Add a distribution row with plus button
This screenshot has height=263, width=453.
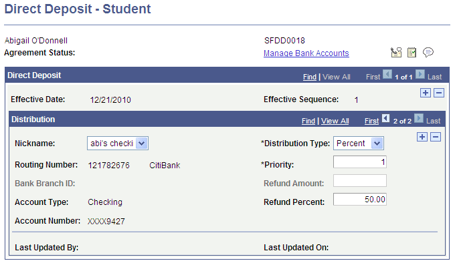coord(422,137)
